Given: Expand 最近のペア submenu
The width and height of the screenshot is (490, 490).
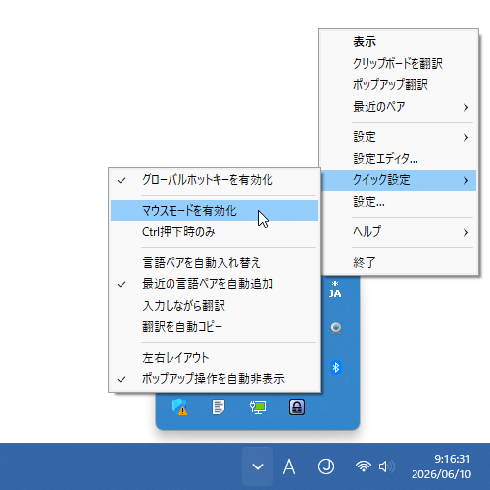Looking at the screenshot, I should [x=399, y=107].
